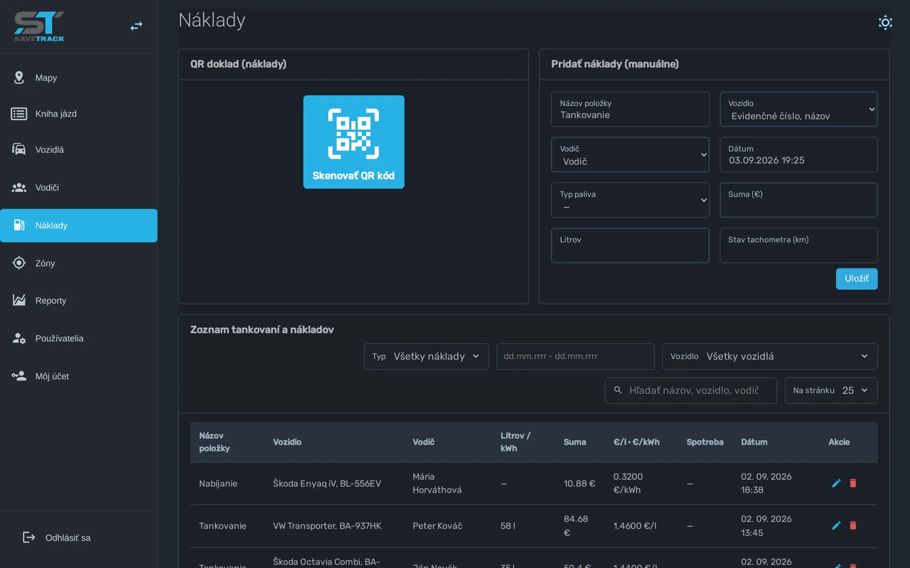Image resolution: width=910 pixels, height=568 pixels.
Task: Click the Dátum column header
Action: [754, 442]
